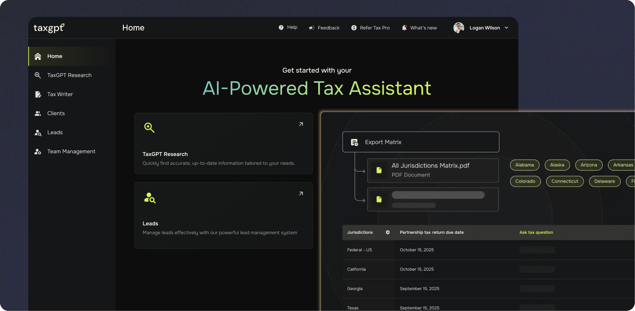Click the Feedback megaphone icon
The height and width of the screenshot is (311, 635).
click(x=311, y=28)
